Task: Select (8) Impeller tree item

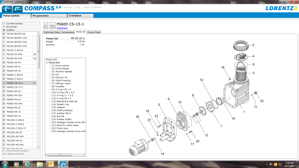Action: tap(58, 86)
